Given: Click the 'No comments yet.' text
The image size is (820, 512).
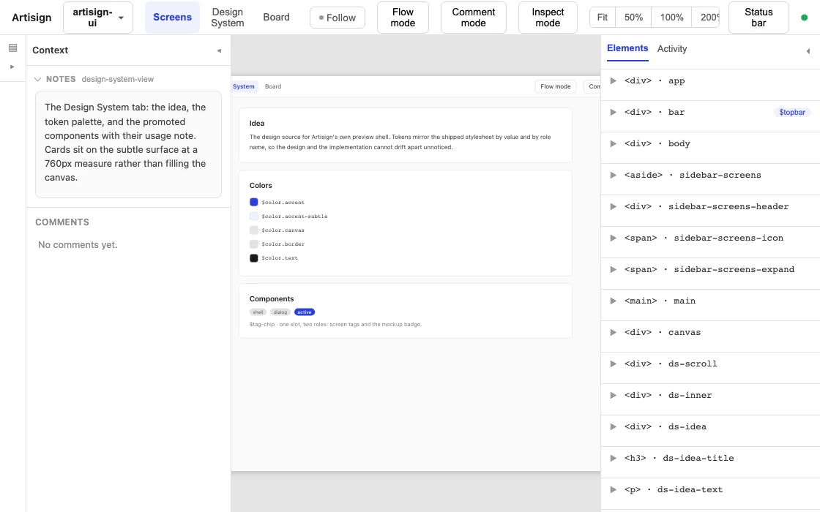Looking at the screenshot, I should (x=78, y=245).
